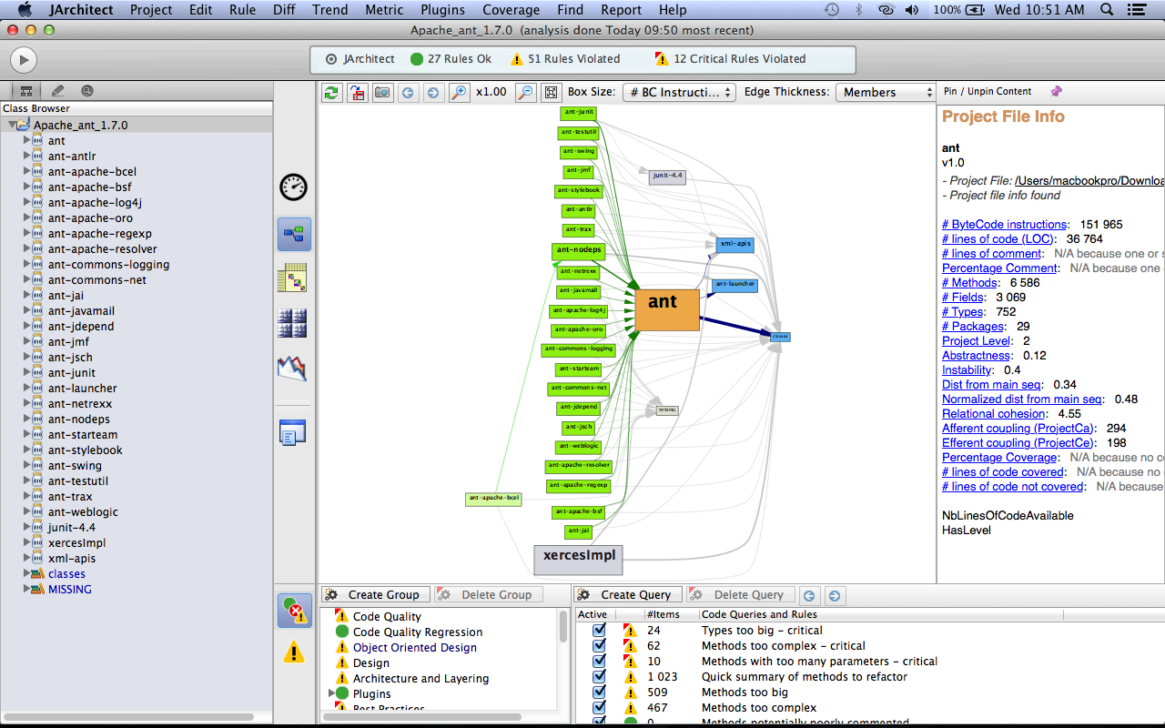This screenshot has height=728, width=1165.
Task: Open the Metric menu
Action: tap(384, 10)
